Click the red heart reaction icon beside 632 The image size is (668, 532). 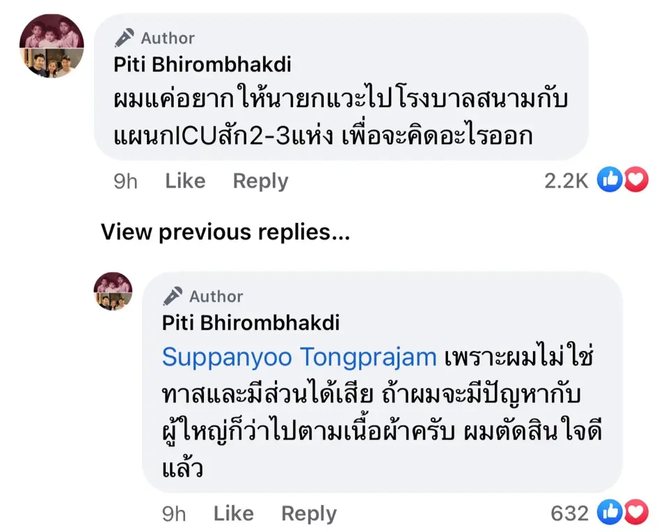coord(636,514)
